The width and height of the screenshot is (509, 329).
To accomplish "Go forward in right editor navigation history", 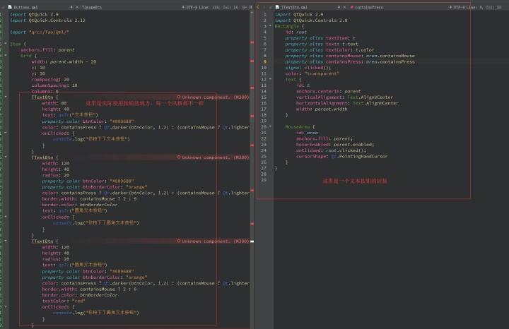I will [264, 7].
